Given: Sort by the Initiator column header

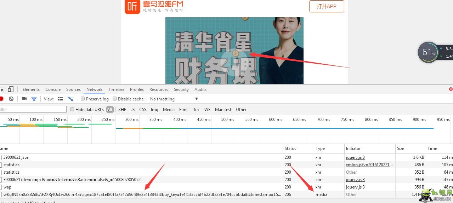Looking at the screenshot, I should coord(370,149).
